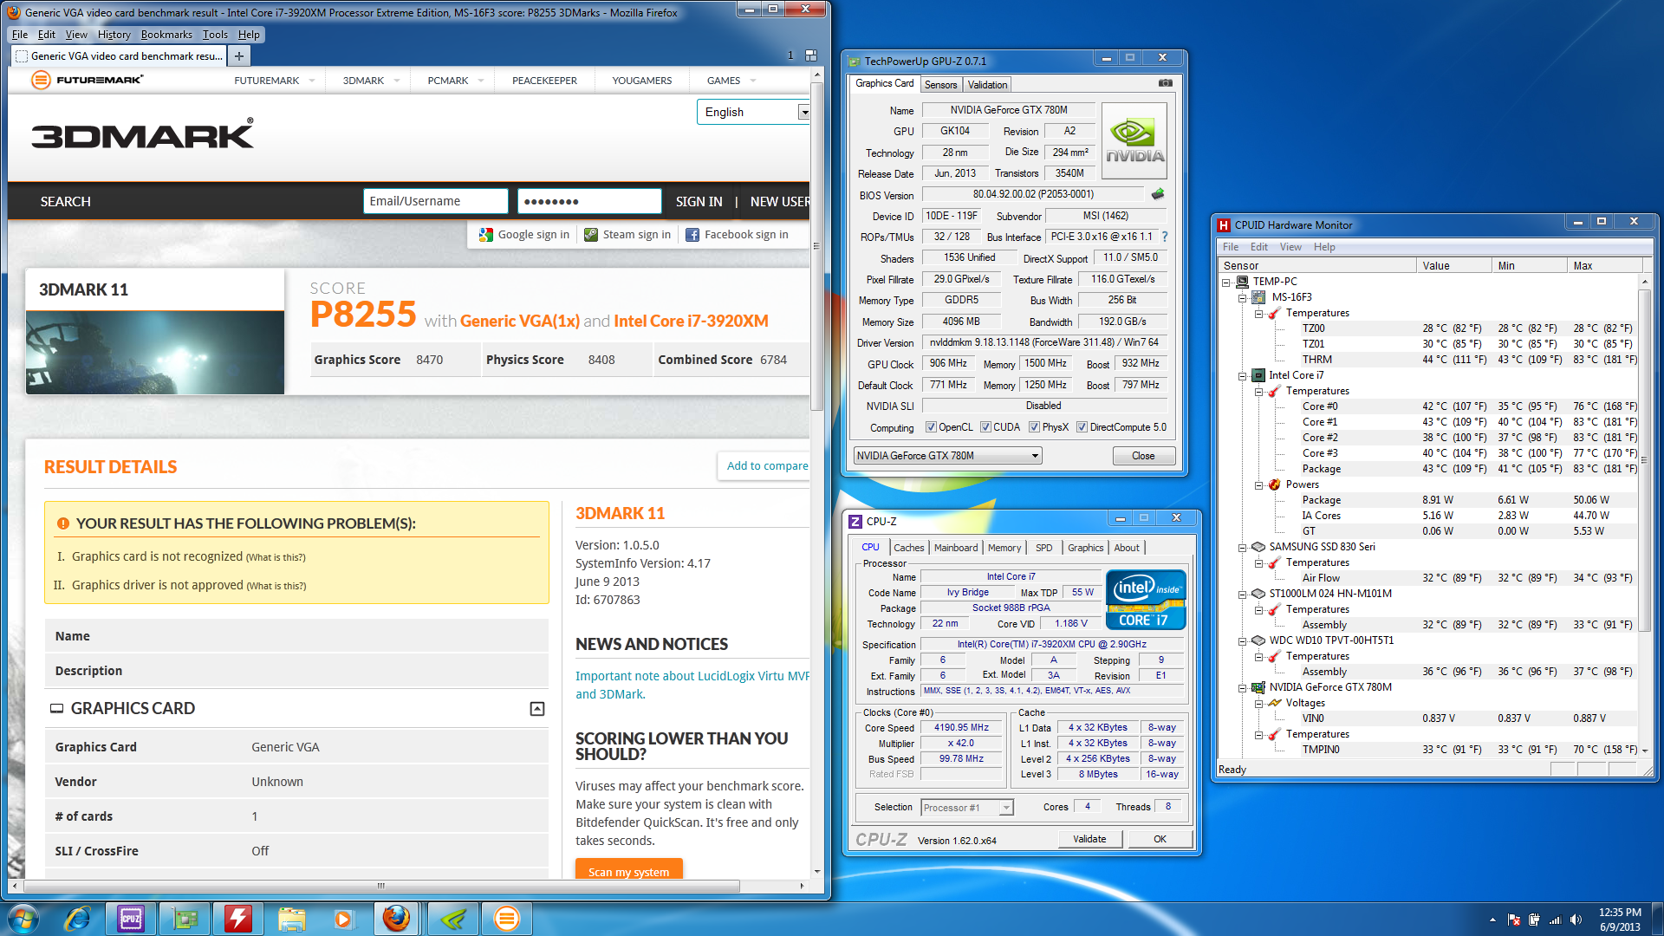Toggle the CUDA checkbox in GPU-Z
The height and width of the screenshot is (936, 1664).
pos(985,426)
